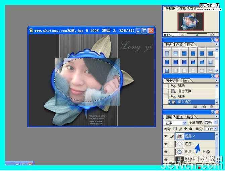Switch to the 颜色 tab
Image resolution: width=225 pixels, height=171 pixels.
point(169,45)
